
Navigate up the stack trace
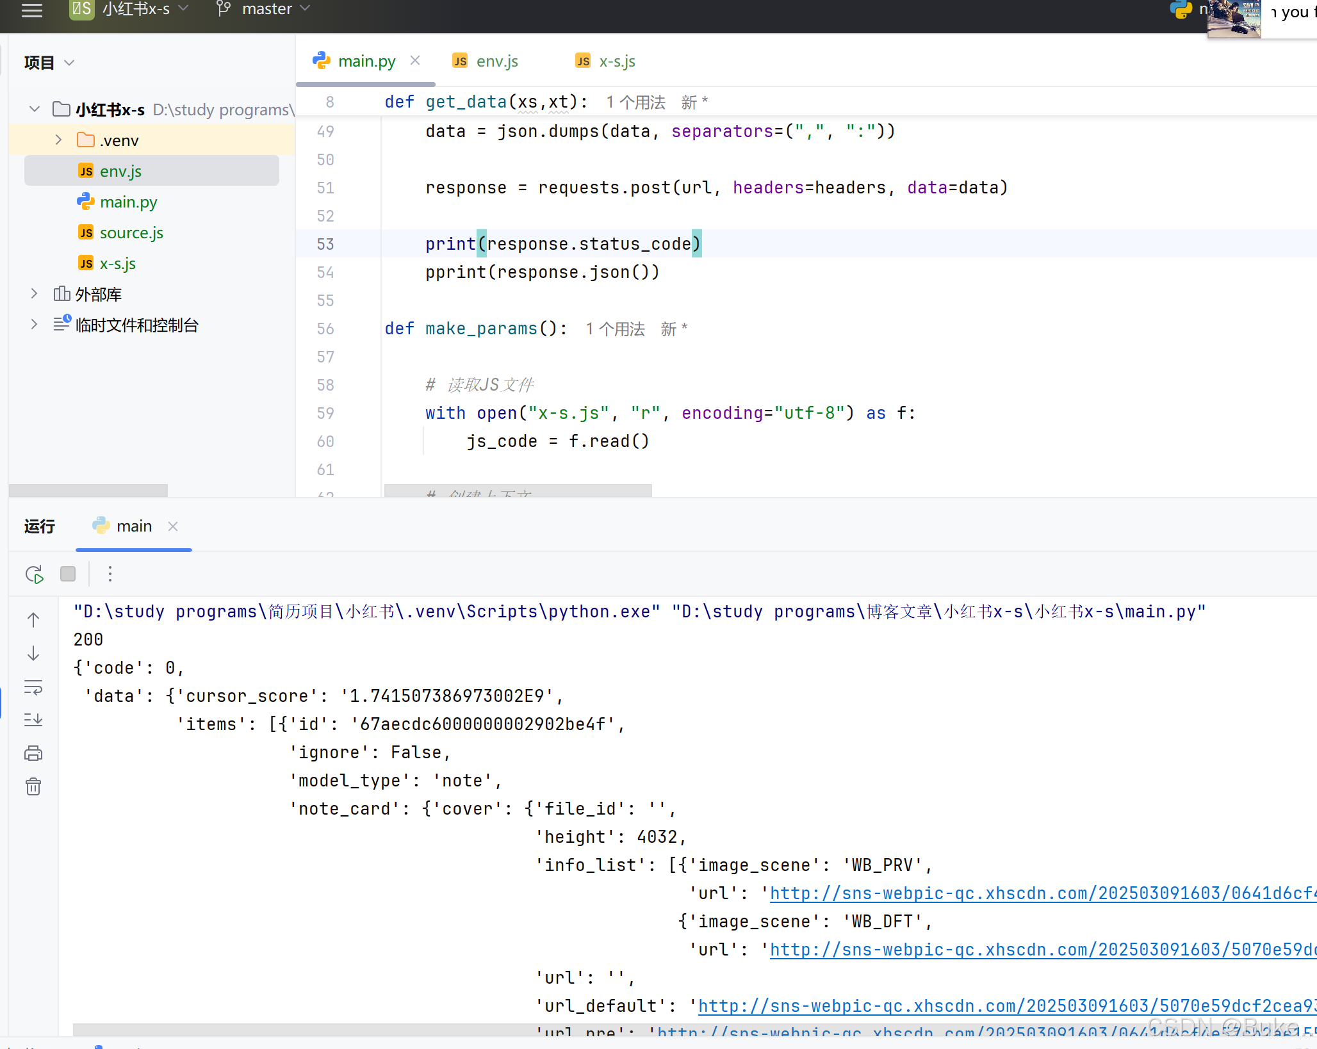(x=33, y=620)
